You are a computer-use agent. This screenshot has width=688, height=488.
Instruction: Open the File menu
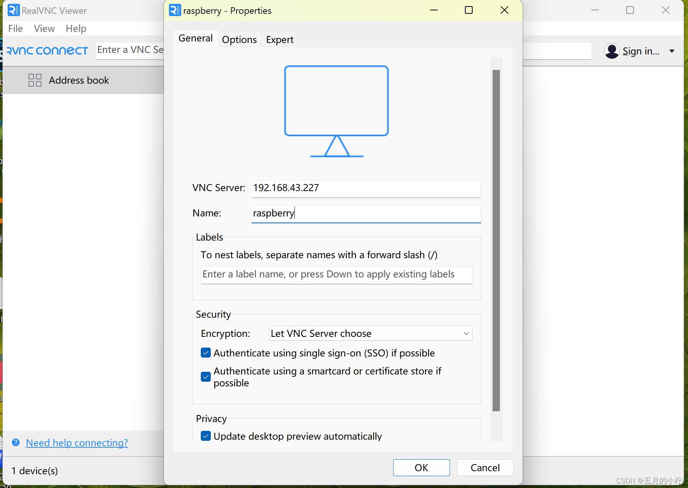[16, 28]
